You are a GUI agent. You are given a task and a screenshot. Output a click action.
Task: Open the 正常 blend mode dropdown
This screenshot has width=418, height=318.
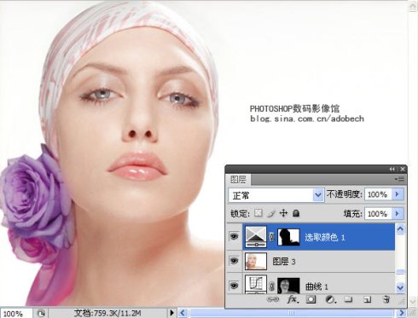coord(318,195)
